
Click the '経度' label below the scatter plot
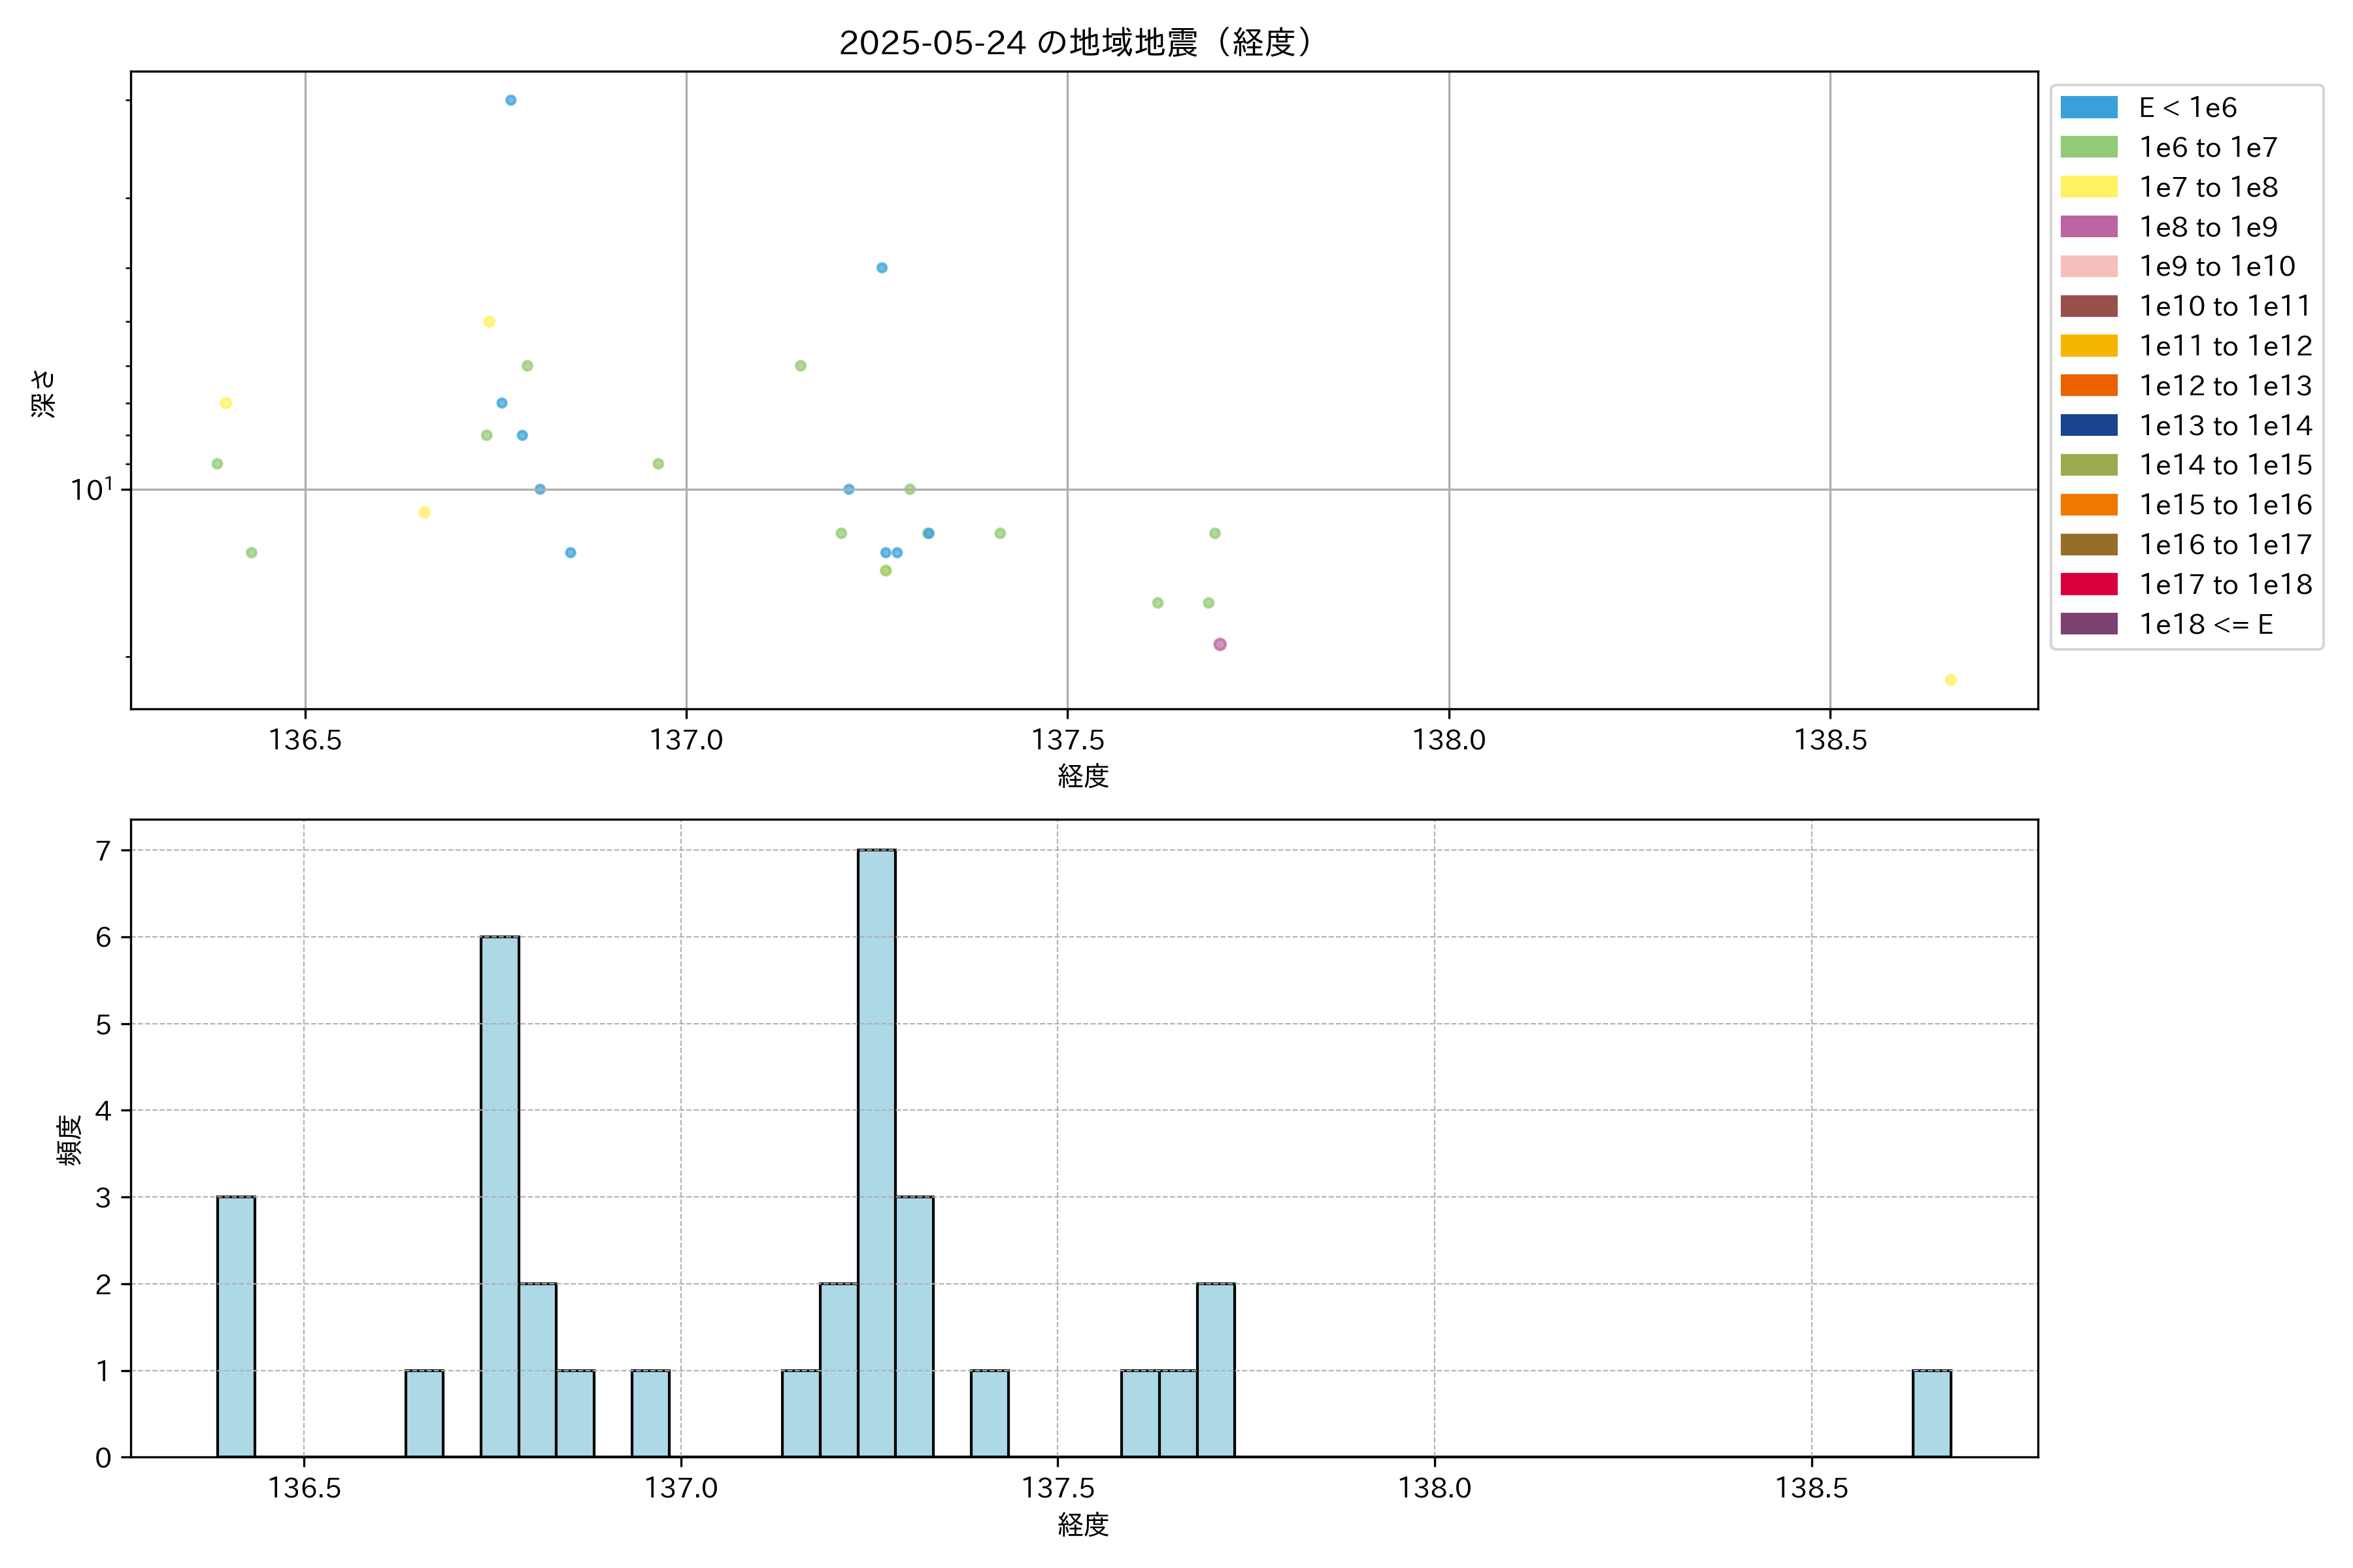point(1082,775)
